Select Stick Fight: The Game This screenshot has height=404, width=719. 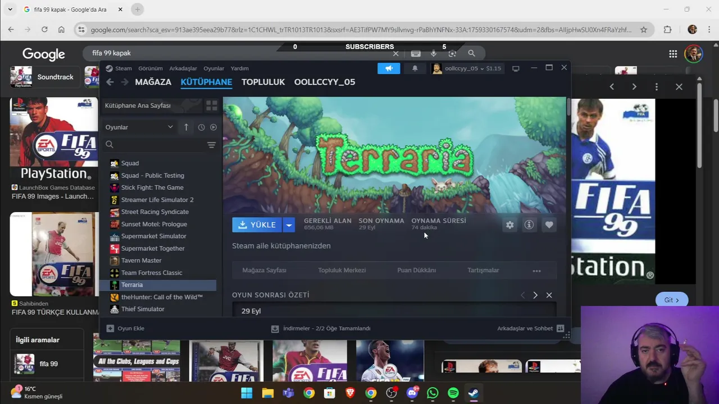click(160, 187)
